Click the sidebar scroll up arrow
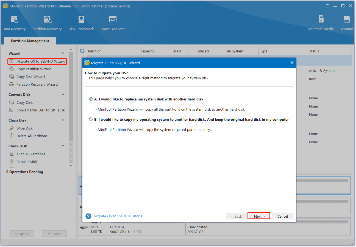356x247 pixels. [x=71, y=49]
